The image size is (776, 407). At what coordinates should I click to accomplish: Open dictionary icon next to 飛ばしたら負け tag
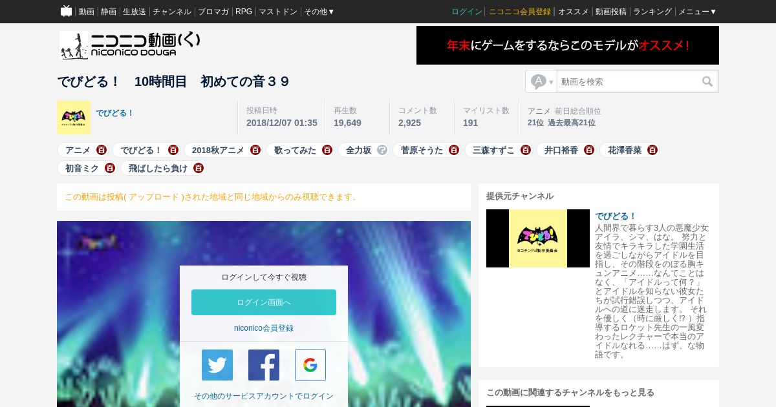coord(199,168)
